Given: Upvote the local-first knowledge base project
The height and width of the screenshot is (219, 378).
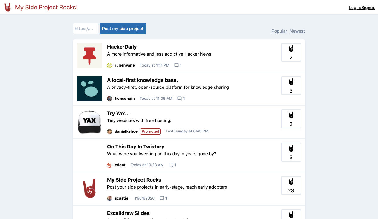Looking at the screenshot, I should coord(291,86).
